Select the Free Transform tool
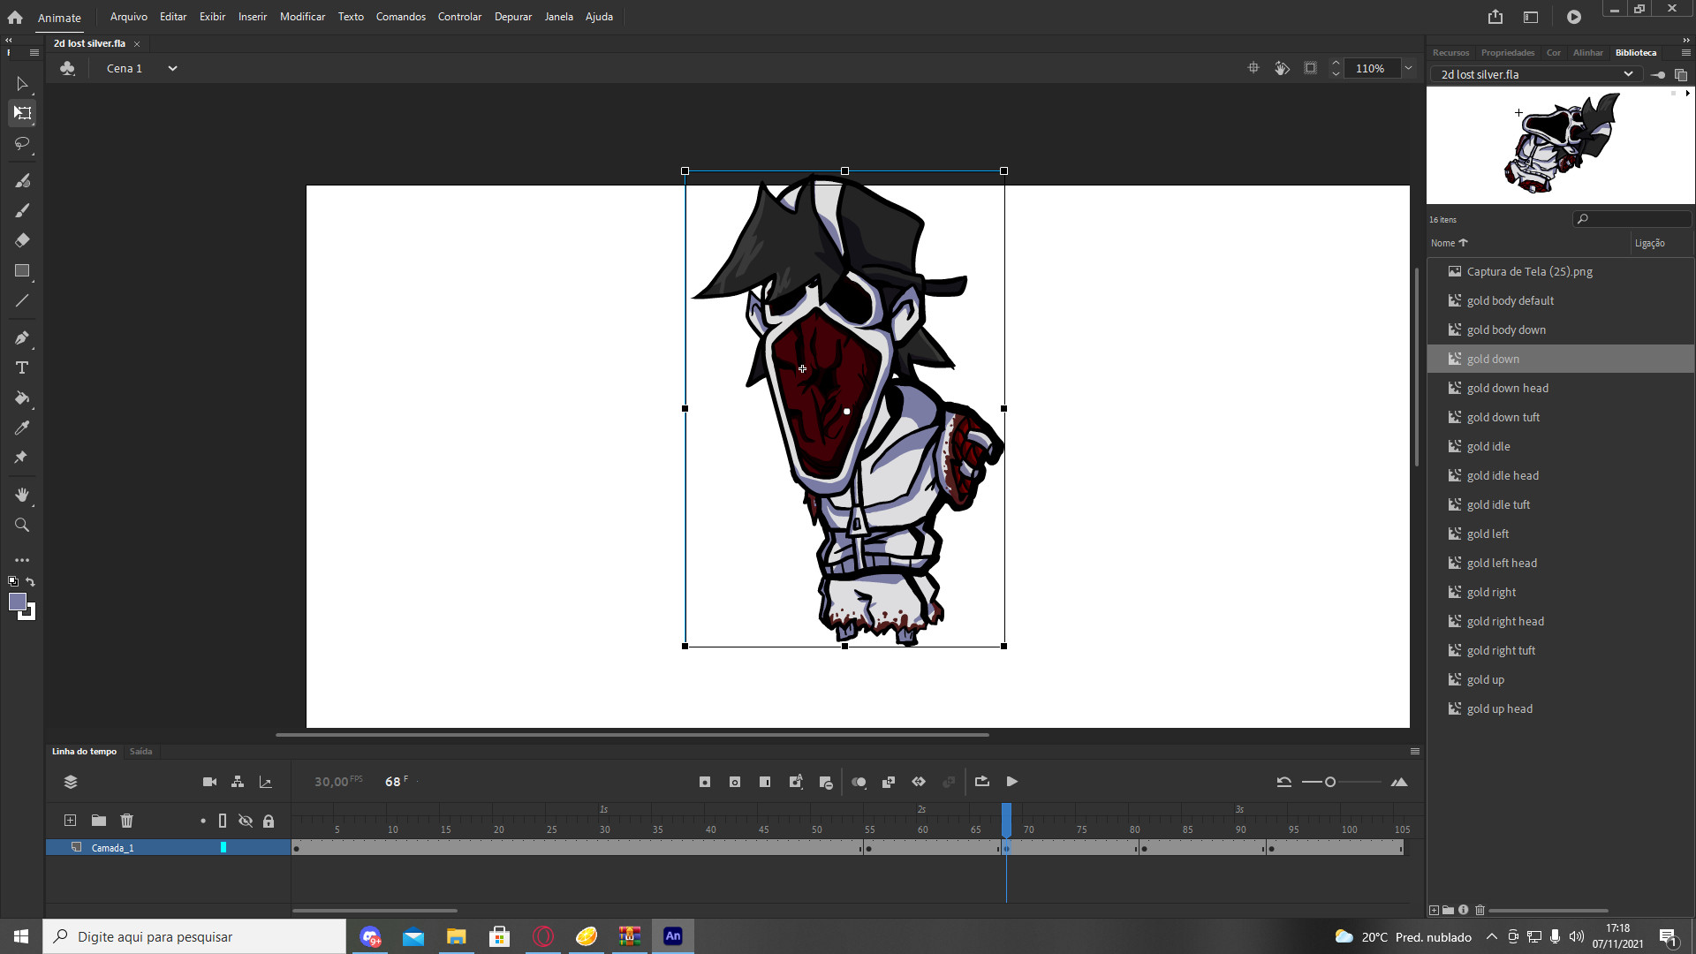 click(x=22, y=113)
